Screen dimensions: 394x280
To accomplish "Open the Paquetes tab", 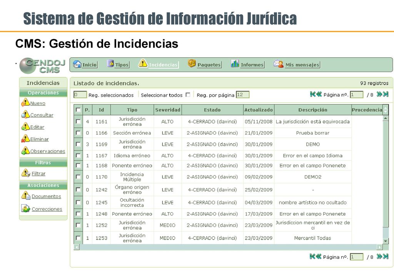I will click(205, 64).
